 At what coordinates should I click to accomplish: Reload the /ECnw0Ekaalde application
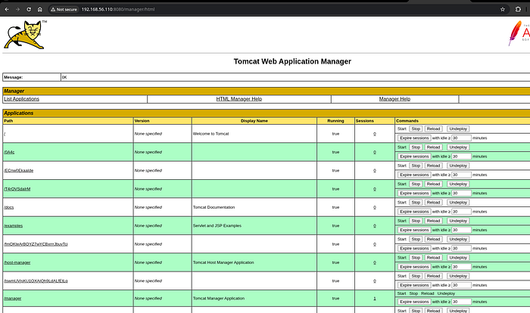(x=433, y=166)
